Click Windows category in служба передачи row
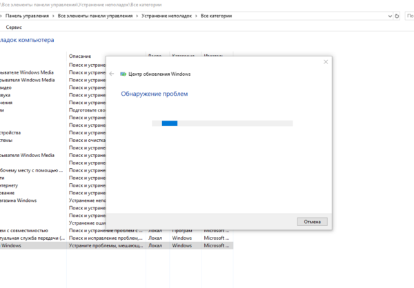The image size is (414, 288). [x=182, y=238]
